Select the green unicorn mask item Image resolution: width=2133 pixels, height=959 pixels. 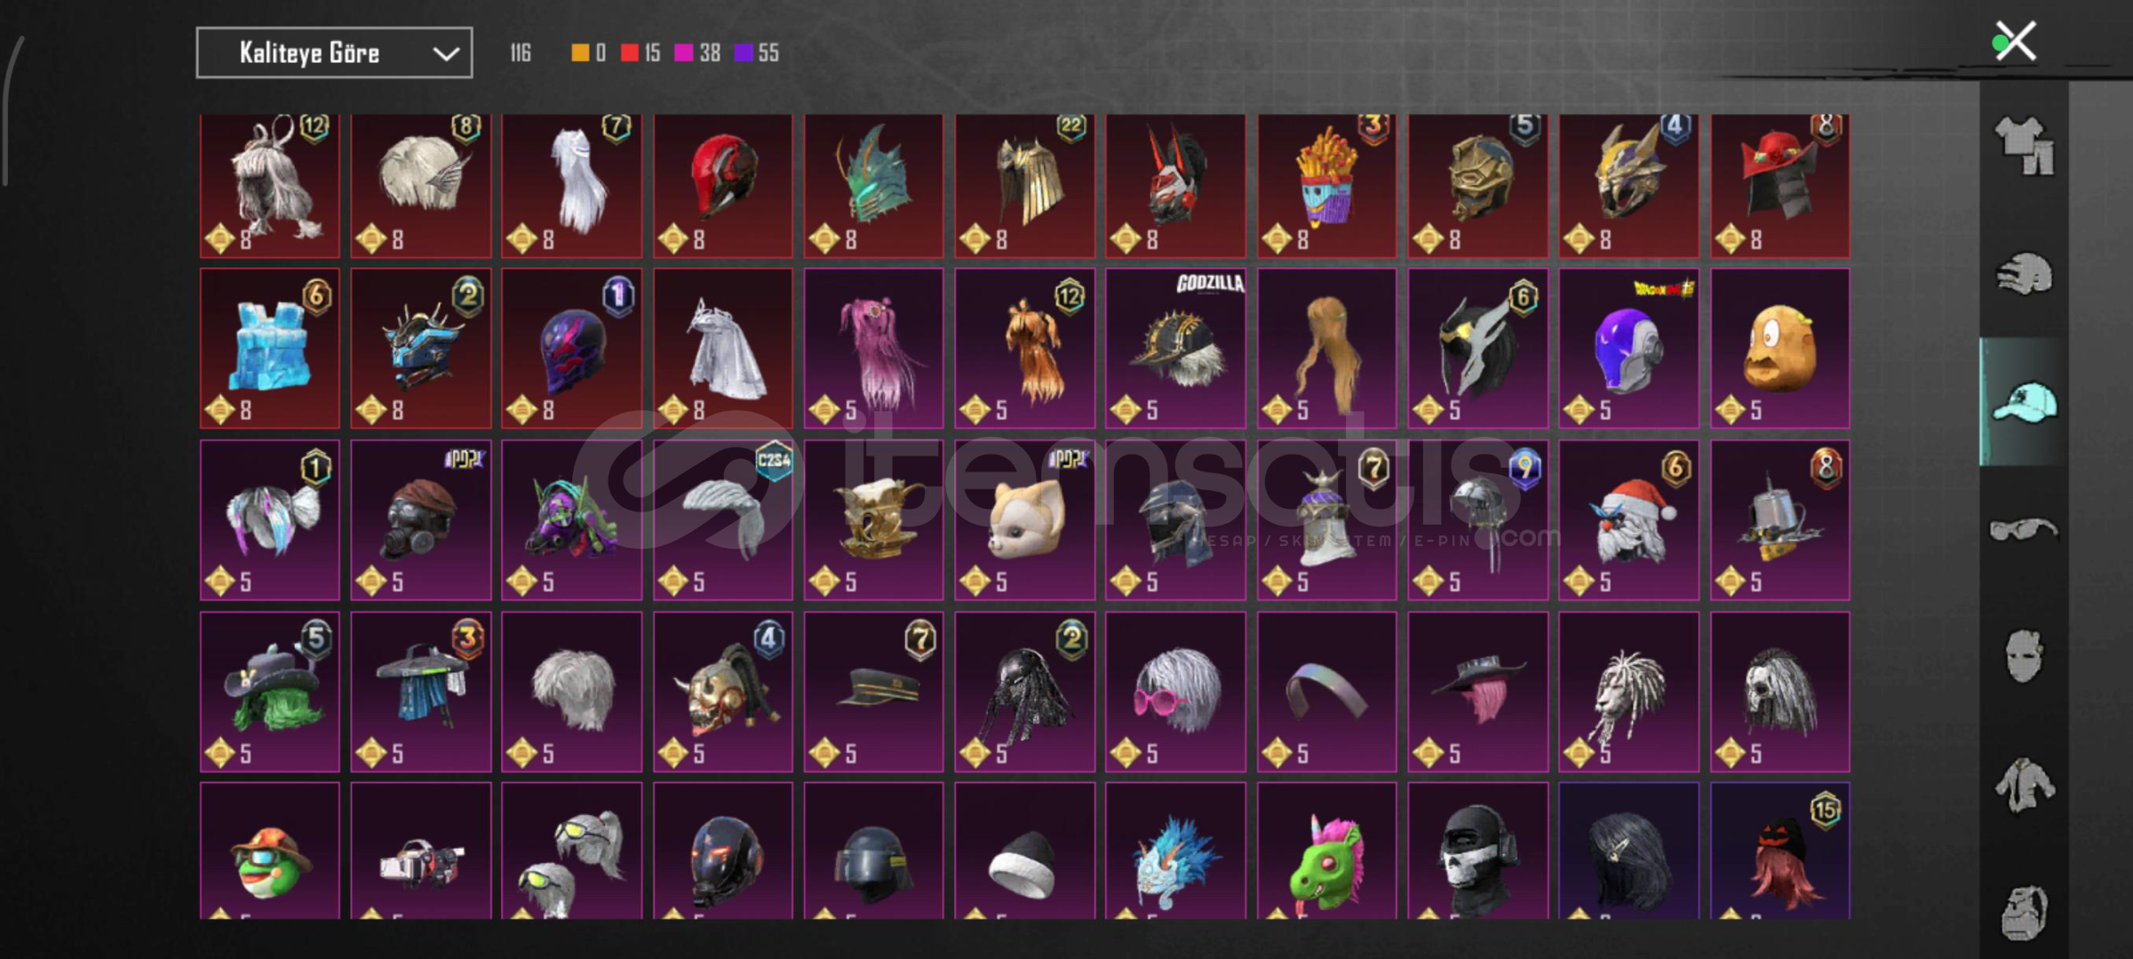click(1326, 851)
